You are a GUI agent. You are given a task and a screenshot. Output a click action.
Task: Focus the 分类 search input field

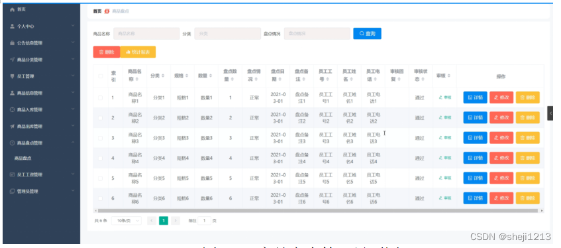228,33
